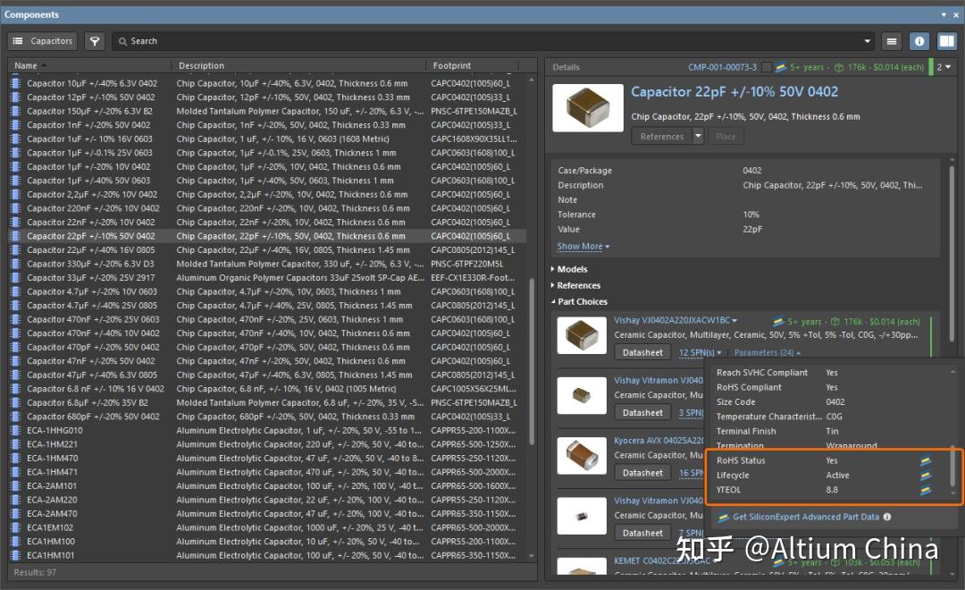The width and height of the screenshot is (965, 590).
Task: Click component icon for Capacitor 470nF 25V 0603
Action: 16,320
